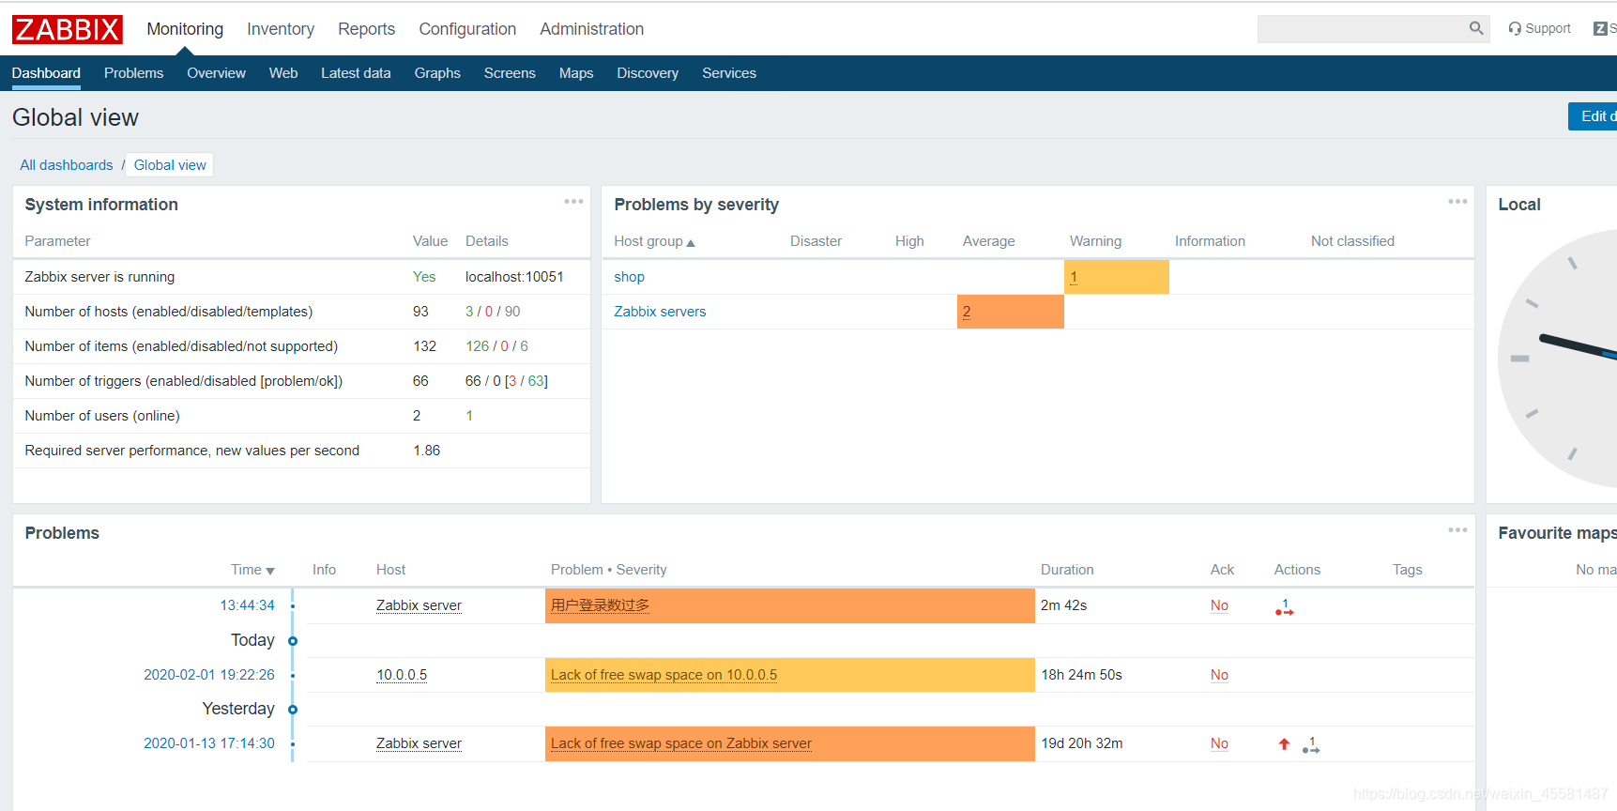Screen dimensions: 1617x811
Task: Click 2020-02-01 19:22:26 time link
Action: (x=209, y=675)
